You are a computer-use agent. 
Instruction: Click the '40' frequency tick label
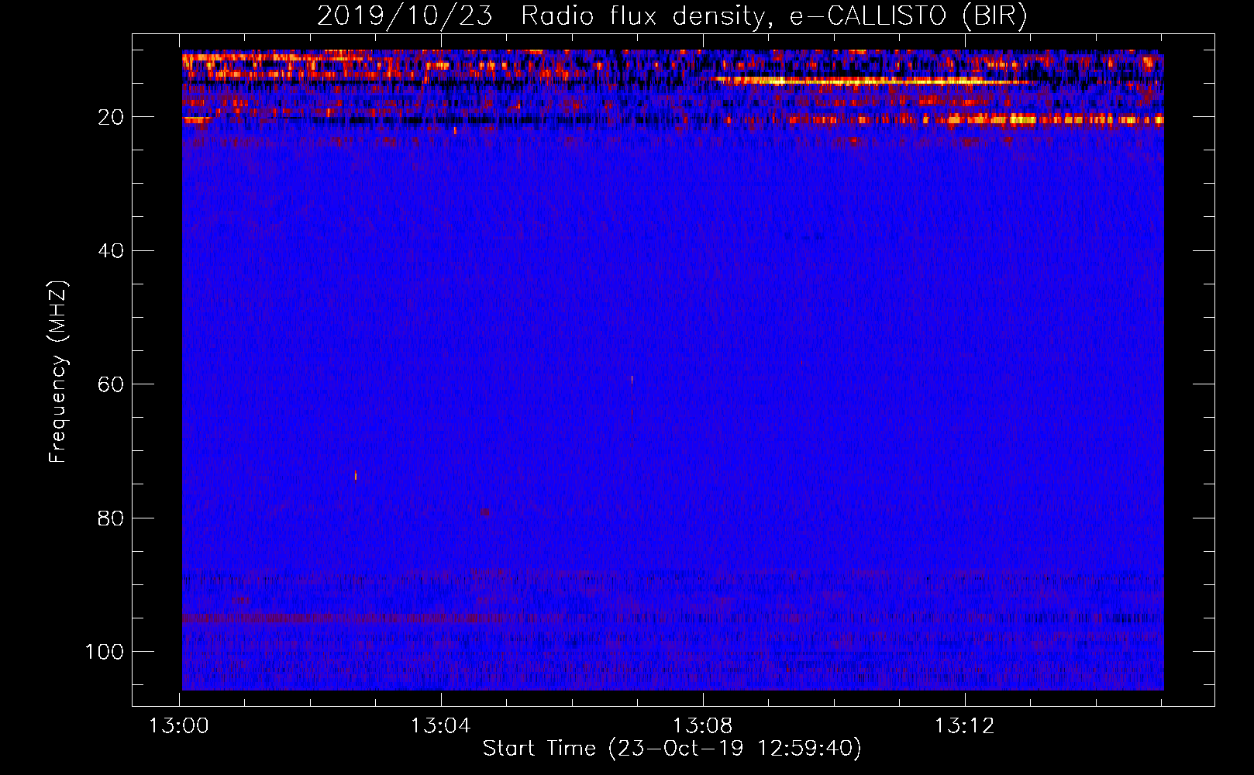pyautogui.click(x=112, y=251)
